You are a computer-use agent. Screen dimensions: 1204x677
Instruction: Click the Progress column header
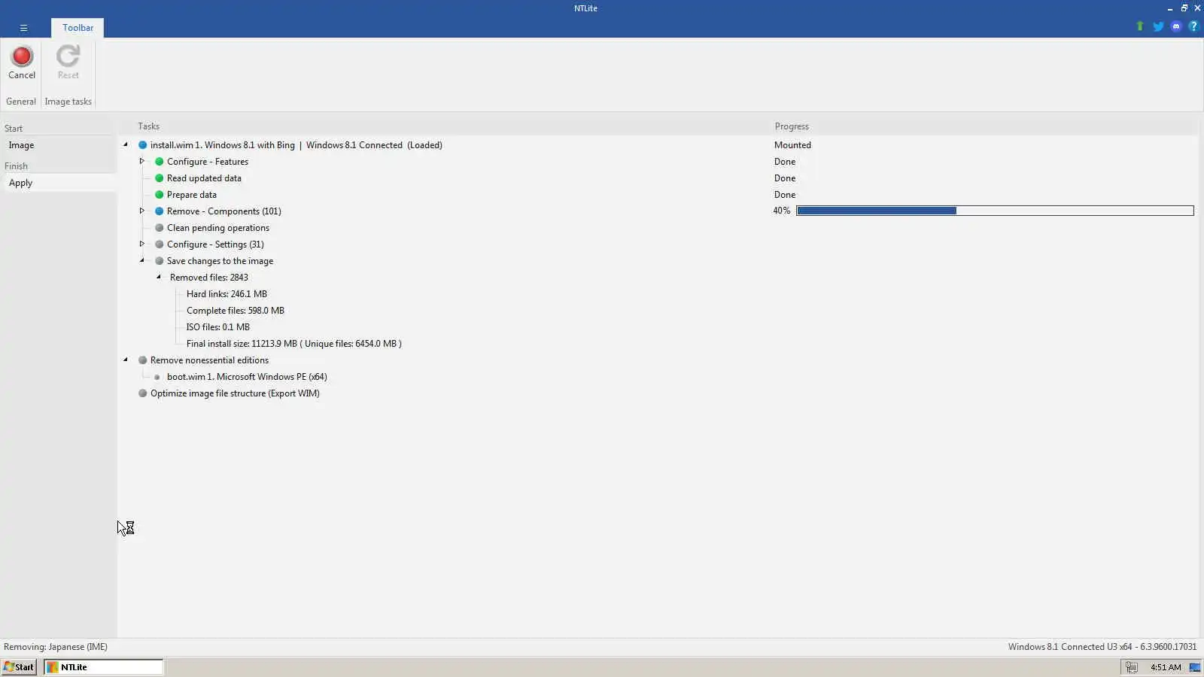792,126
